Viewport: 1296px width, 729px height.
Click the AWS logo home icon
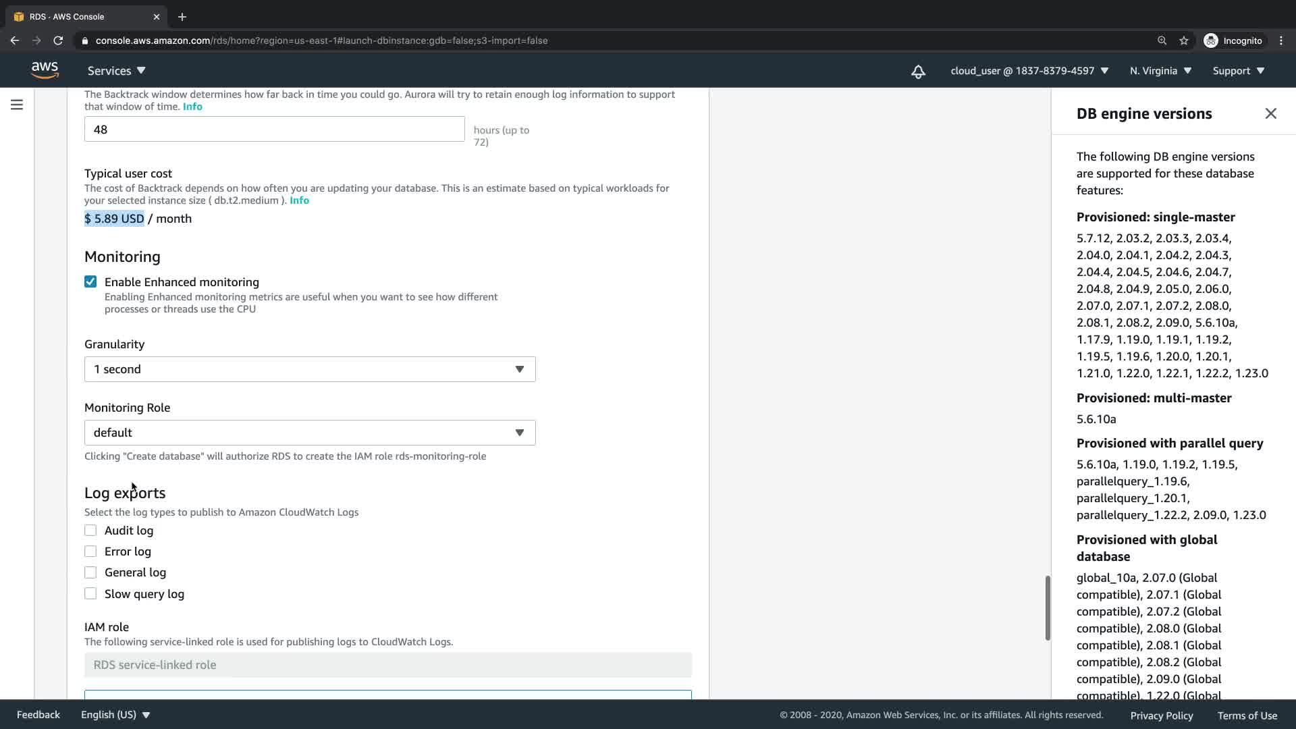[45, 70]
